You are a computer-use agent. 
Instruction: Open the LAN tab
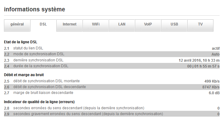pos(122,25)
